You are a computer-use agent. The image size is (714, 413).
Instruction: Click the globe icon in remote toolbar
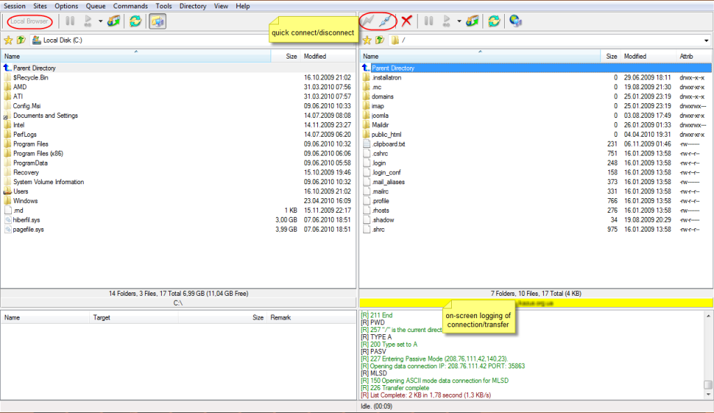[x=515, y=22]
